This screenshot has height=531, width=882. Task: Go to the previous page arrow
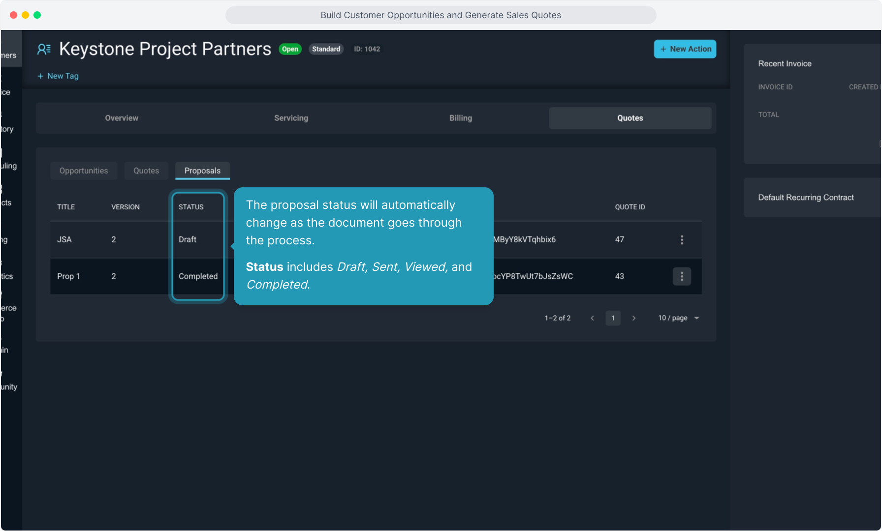592,318
